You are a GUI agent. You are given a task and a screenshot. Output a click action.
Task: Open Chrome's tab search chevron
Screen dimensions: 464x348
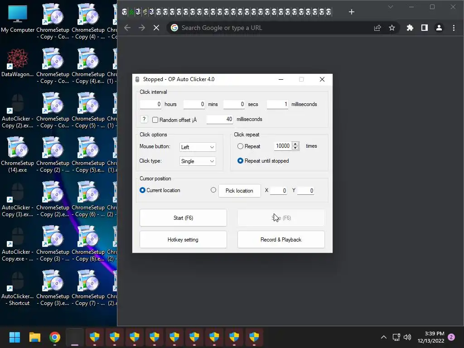(x=391, y=7)
